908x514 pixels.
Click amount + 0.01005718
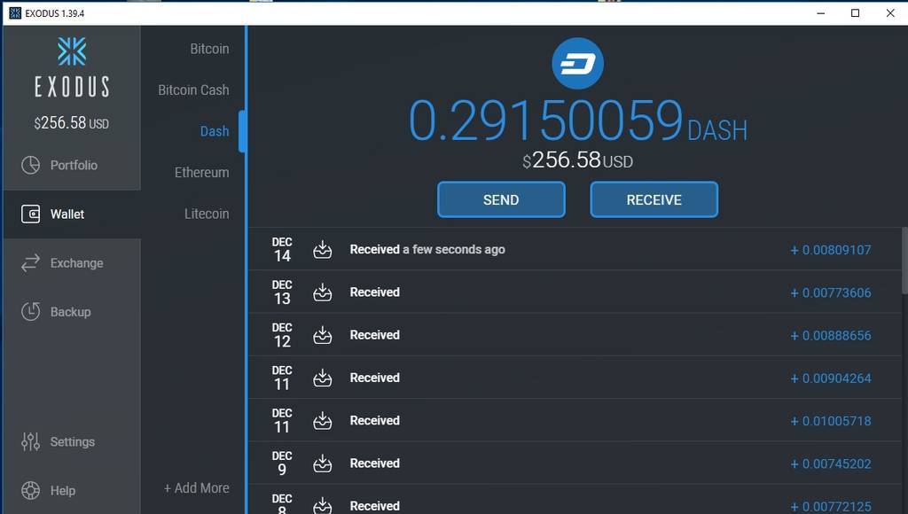(x=830, y=421)
